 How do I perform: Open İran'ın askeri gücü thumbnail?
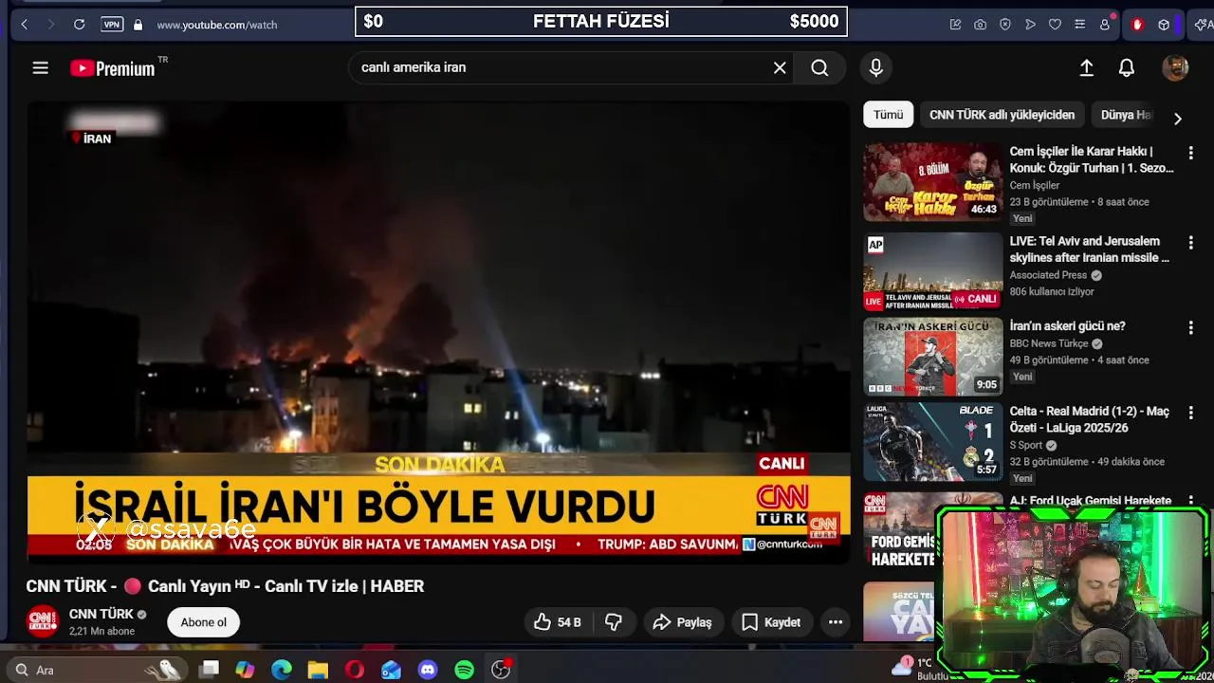(932, 357)
